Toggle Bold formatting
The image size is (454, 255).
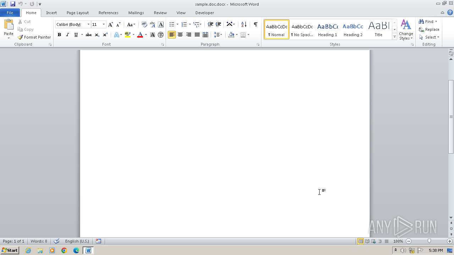click(x=59, y=35)
